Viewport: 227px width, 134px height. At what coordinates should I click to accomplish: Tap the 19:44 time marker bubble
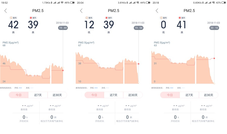click(x=63, y=28)
